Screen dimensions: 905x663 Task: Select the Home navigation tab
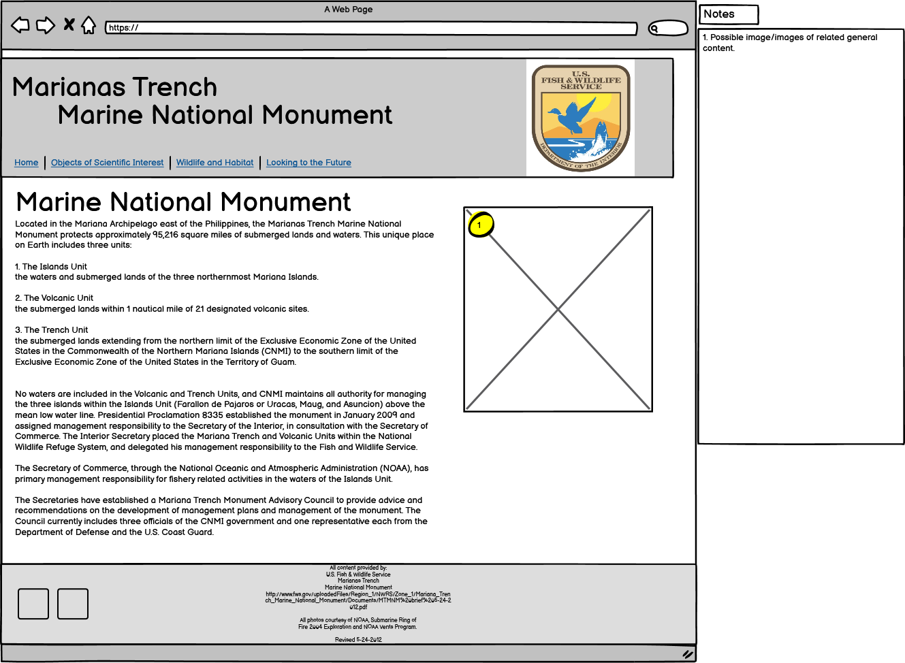pos(26,163)
